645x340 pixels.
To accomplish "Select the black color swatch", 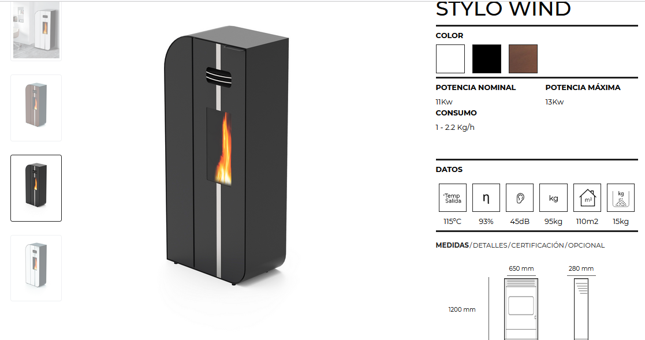I will (x=487, y=59).
